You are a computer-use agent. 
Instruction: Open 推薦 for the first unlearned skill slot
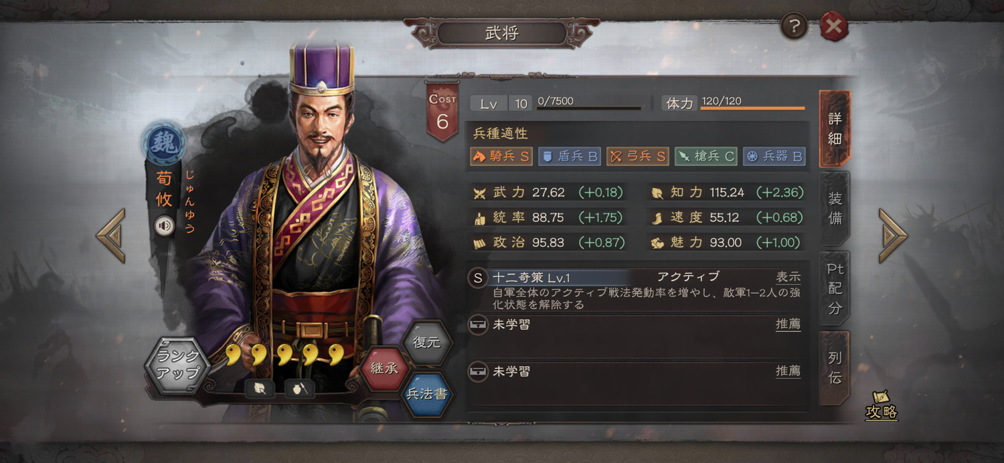click(788, 325)
